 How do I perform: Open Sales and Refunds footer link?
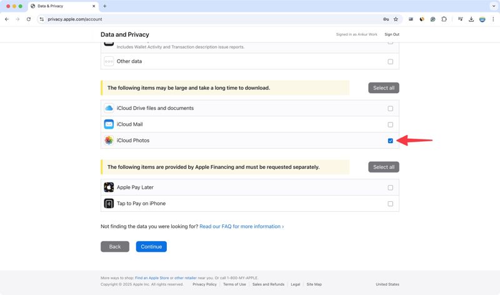point(268,284)
